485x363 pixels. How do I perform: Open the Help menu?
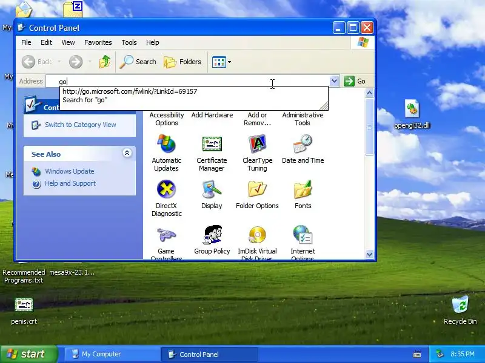pos(153,42)
